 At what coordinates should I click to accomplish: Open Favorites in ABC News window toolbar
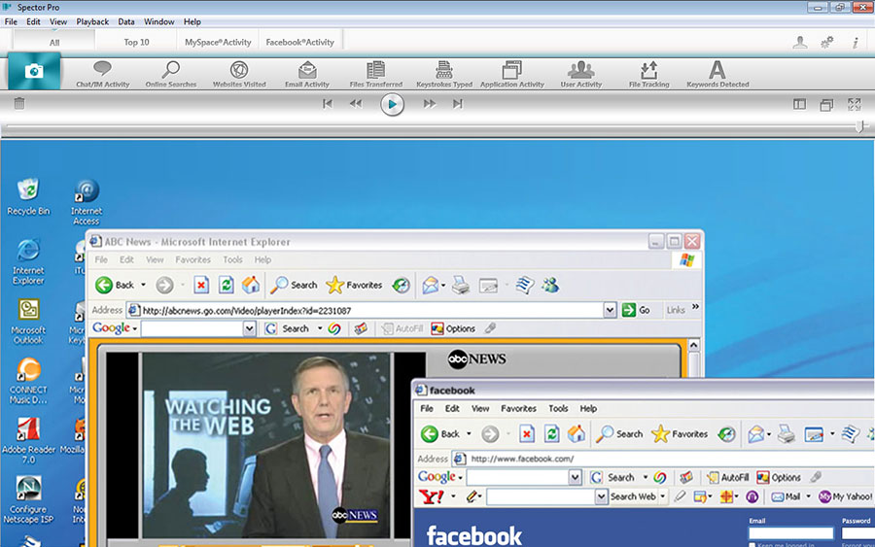[x=354, y=285]
